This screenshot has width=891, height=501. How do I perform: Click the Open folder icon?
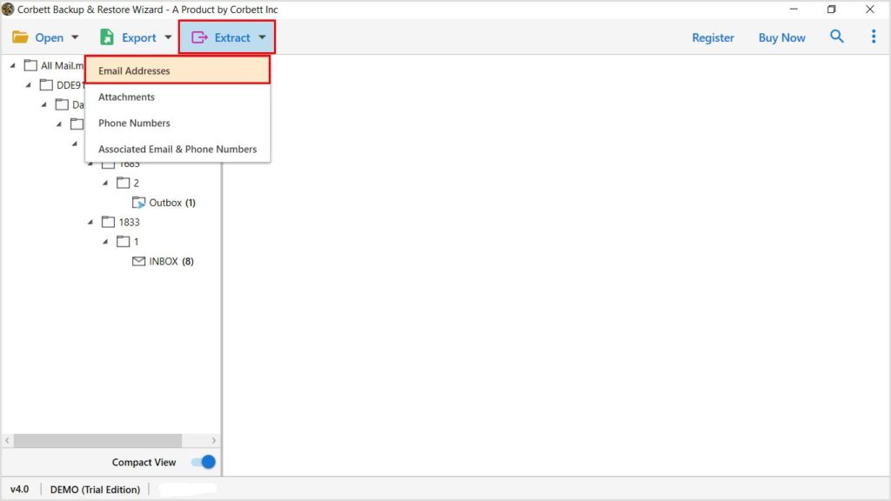click(x=21, y=37)
